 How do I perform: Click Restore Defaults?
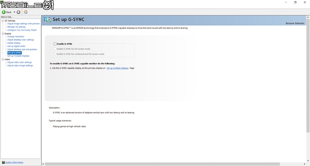click(x=295, y=23)
